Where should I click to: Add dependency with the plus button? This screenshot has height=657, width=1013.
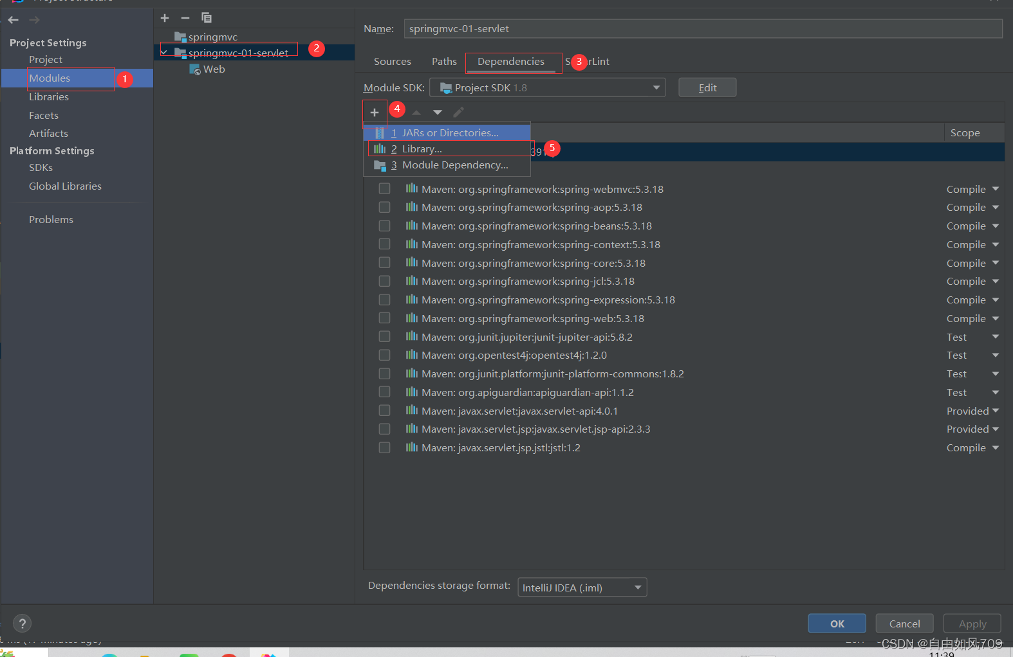coord(375,112)
